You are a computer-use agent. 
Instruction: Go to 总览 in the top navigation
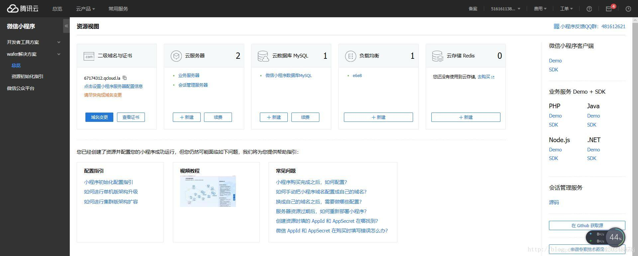click(57, 9)
